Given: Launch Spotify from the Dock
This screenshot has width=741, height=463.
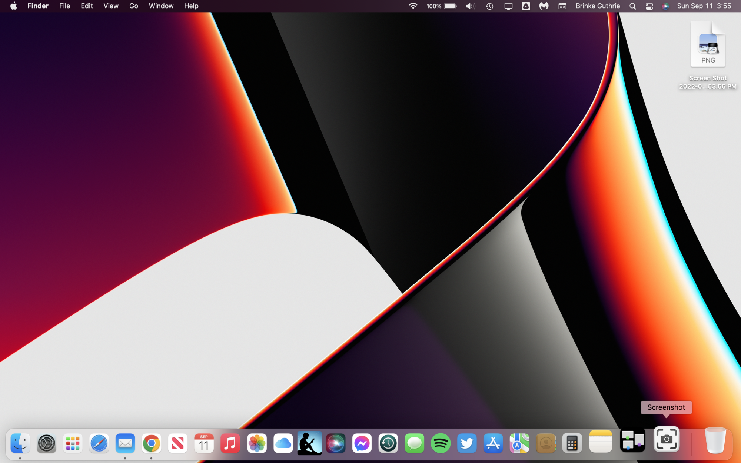Looking at the screenshot, I should [x=441, y=443].
